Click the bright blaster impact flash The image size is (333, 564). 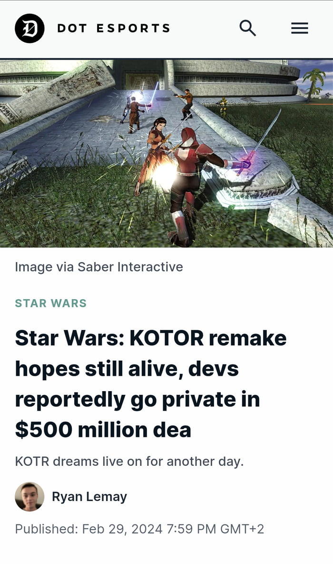[164, 175]
